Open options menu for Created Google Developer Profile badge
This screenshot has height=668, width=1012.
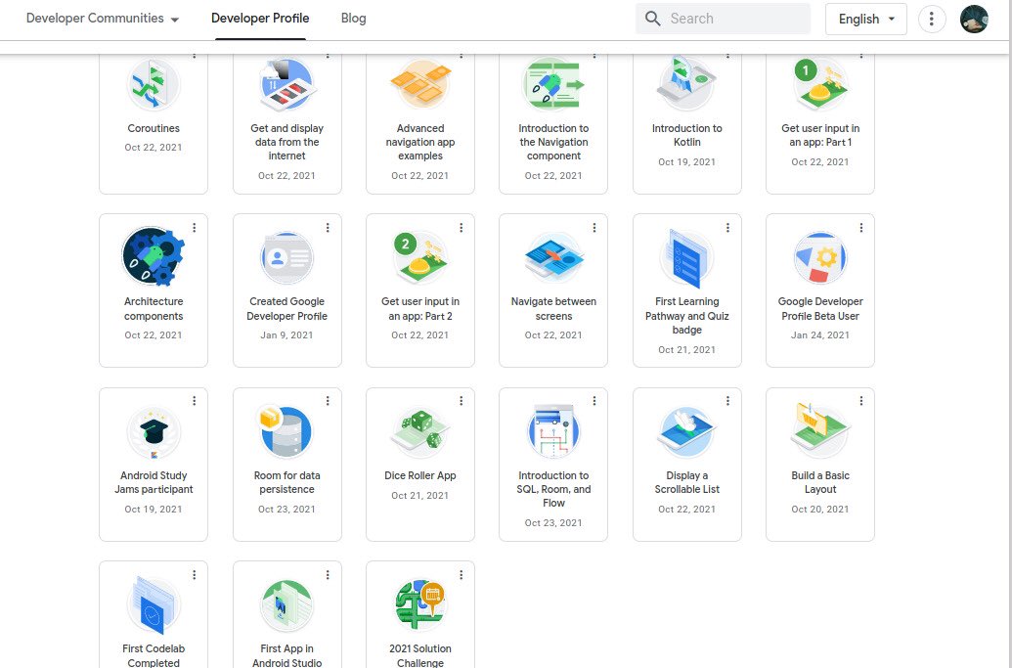pos(328,228)
